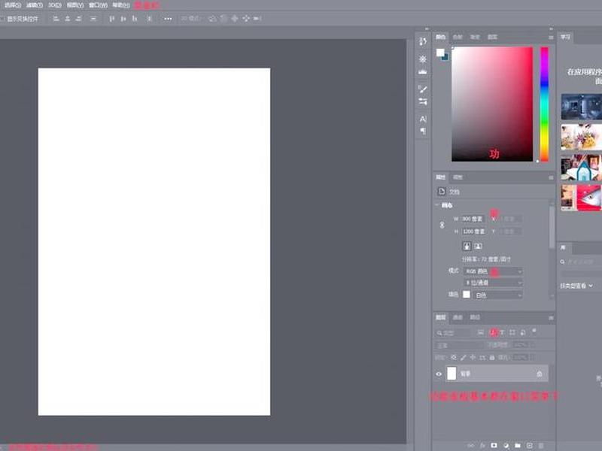The image size is (602, 451).
Task: Click the three-dots more options icon
Action: [168, 18]
